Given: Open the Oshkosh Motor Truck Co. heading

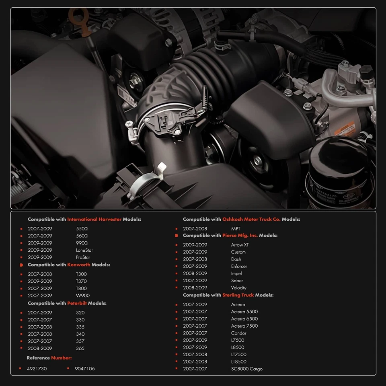Looking at the screenshot, I should [241, 219].
